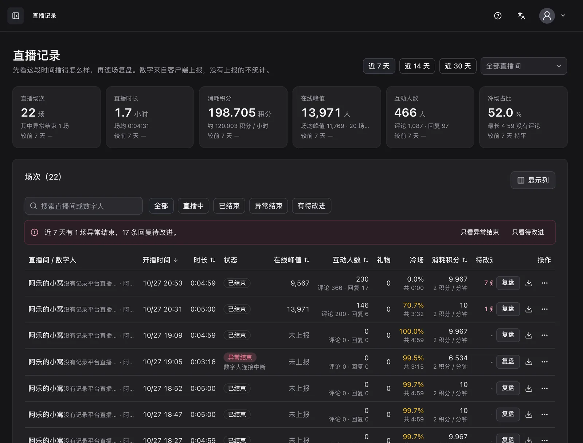Open more actions for 10/27 18:52 row

point(544,388)
